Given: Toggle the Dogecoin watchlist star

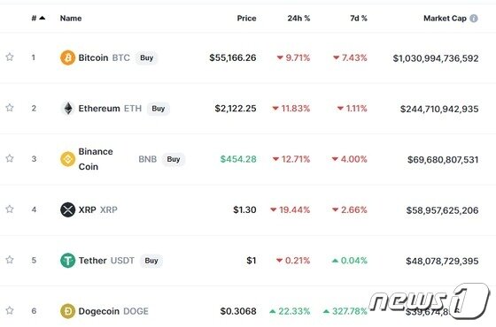Looking at the screenshot, I should 10,310.
